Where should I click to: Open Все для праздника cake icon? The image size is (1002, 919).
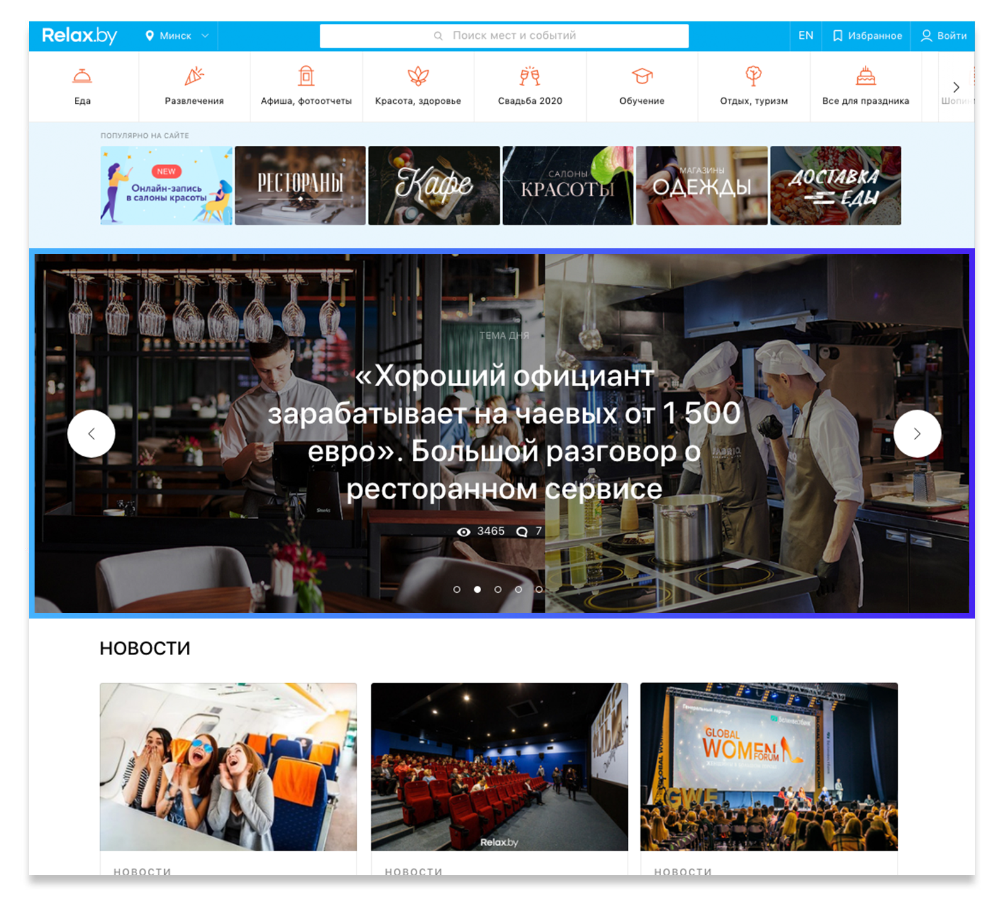(866, 77)
